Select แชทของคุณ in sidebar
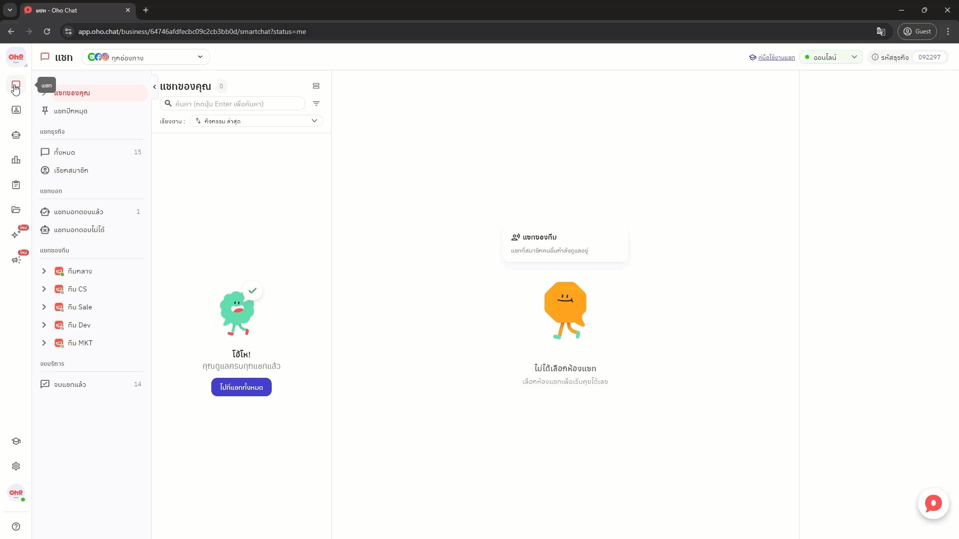The image size is (959, 539). (92, 93)
